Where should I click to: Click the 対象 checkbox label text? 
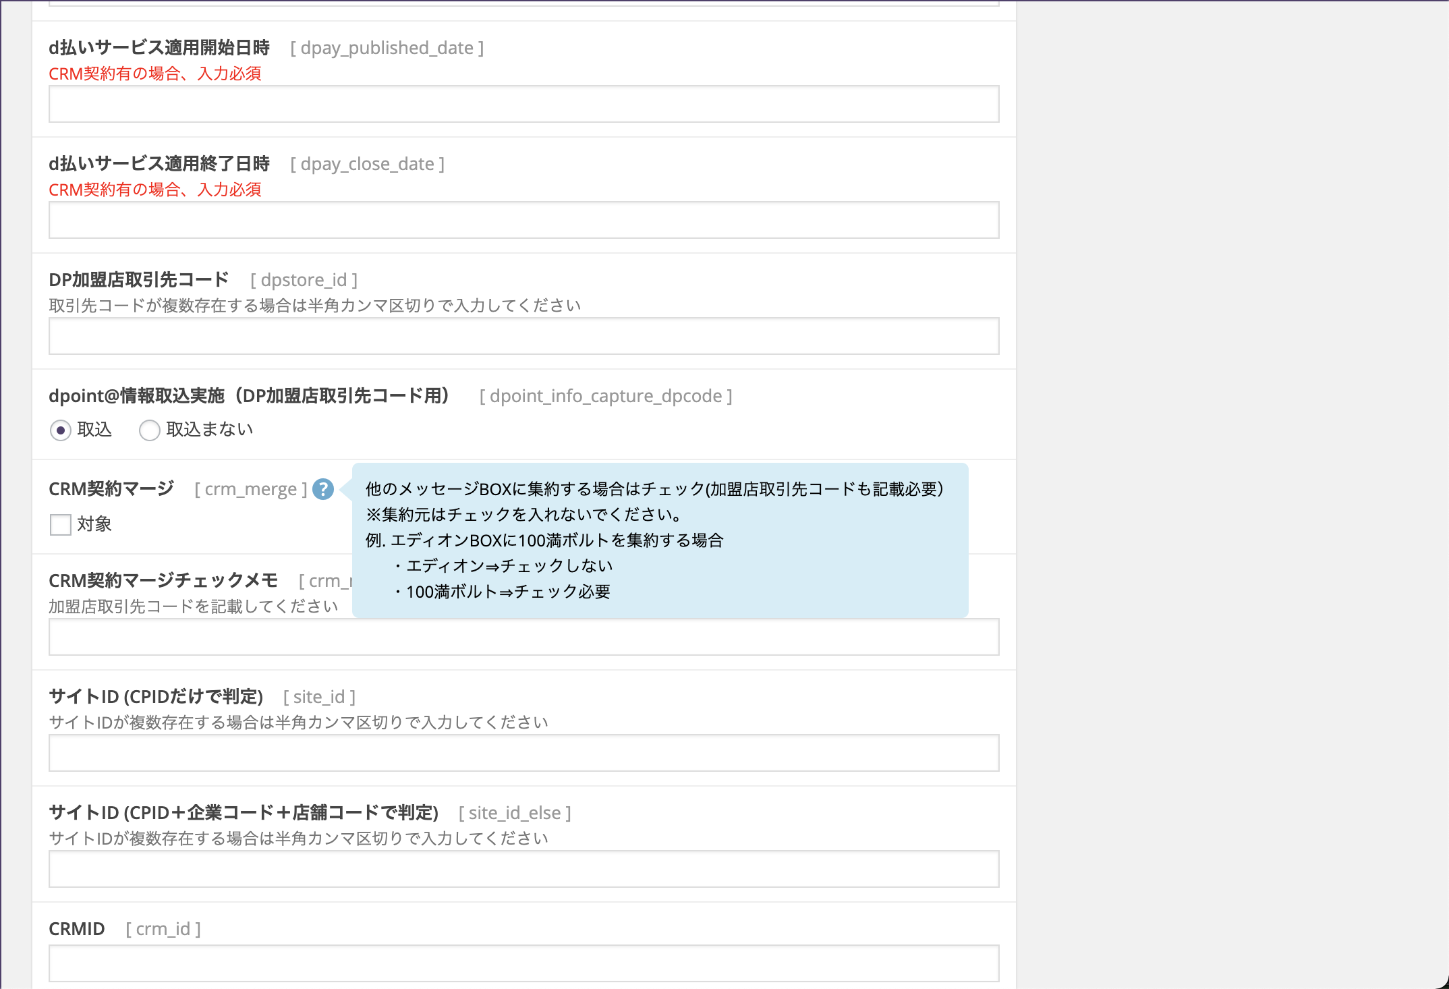pyautogui.click(x=94, y=524)
